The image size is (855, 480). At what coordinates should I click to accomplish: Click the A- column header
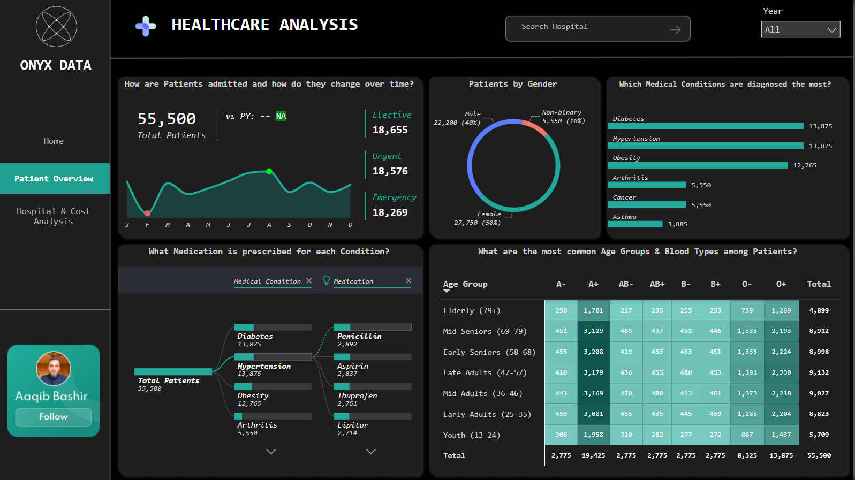click(561, 284)
